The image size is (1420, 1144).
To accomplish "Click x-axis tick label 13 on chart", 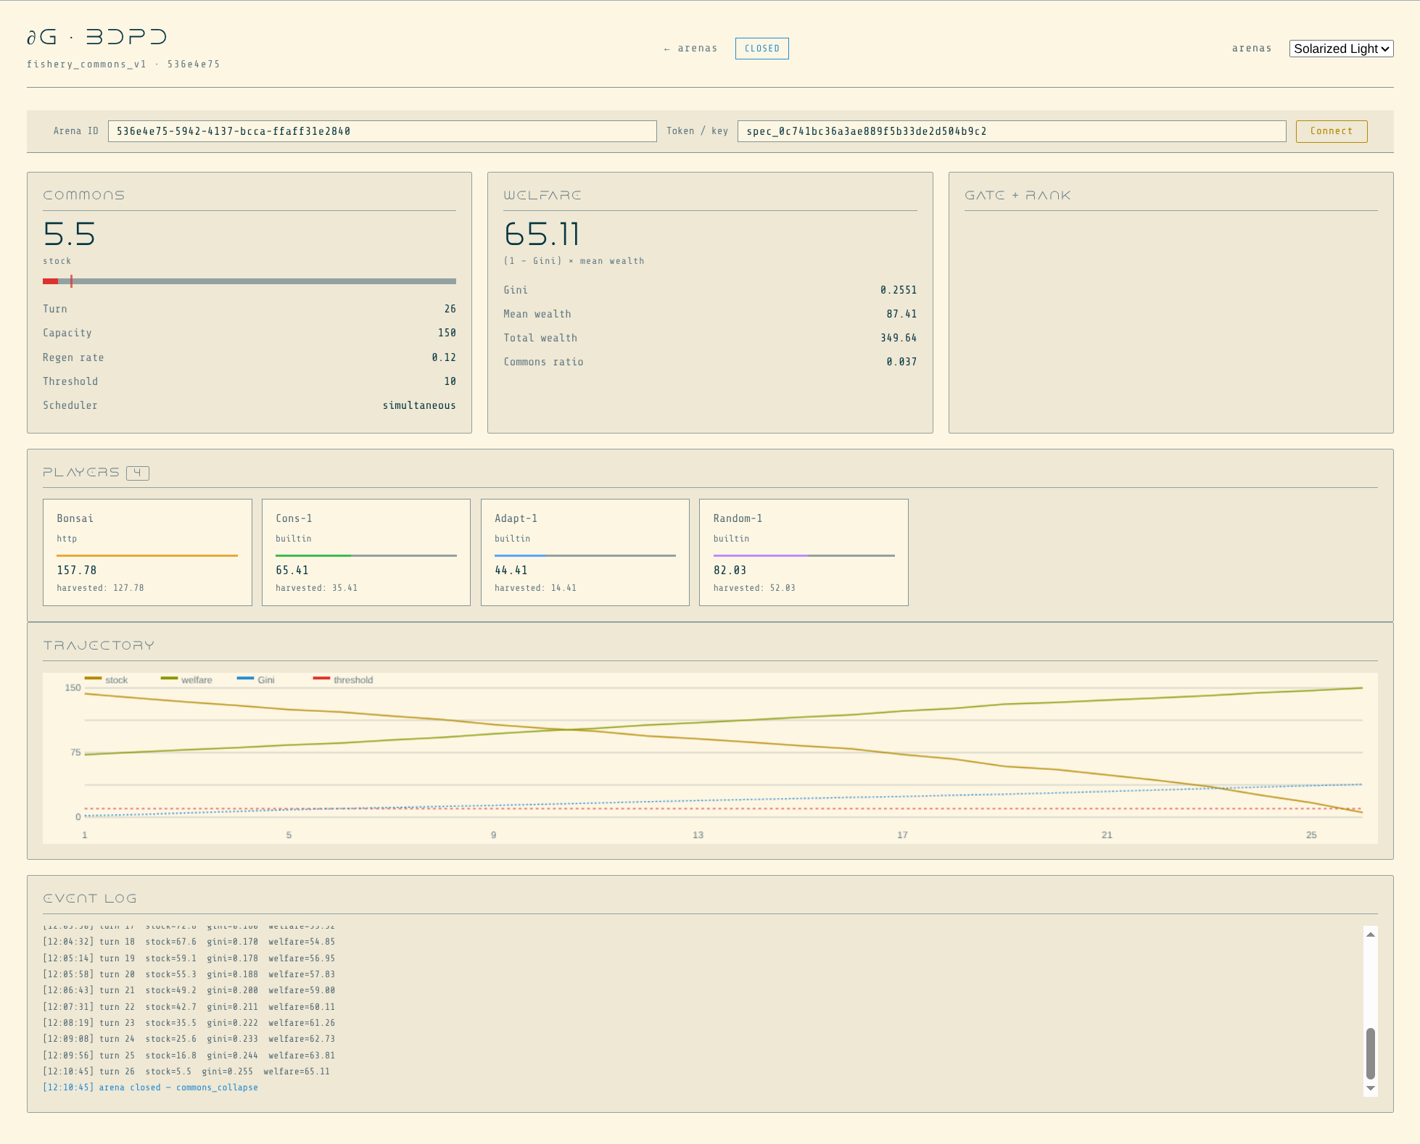I will [698, 835].
